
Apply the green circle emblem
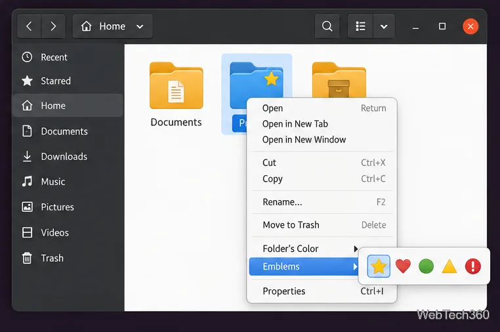(426, 266)
